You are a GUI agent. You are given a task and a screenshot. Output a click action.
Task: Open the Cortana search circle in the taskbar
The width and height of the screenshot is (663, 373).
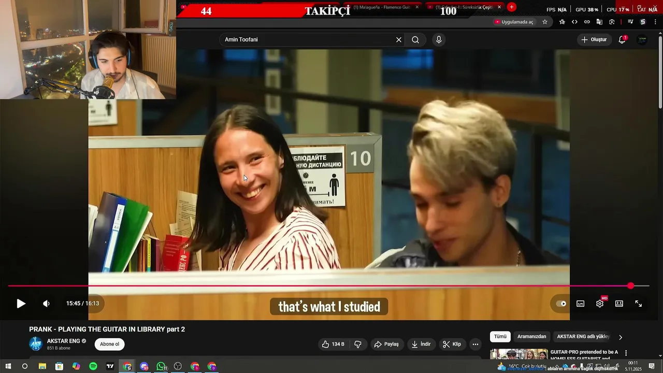click(24, 366)
